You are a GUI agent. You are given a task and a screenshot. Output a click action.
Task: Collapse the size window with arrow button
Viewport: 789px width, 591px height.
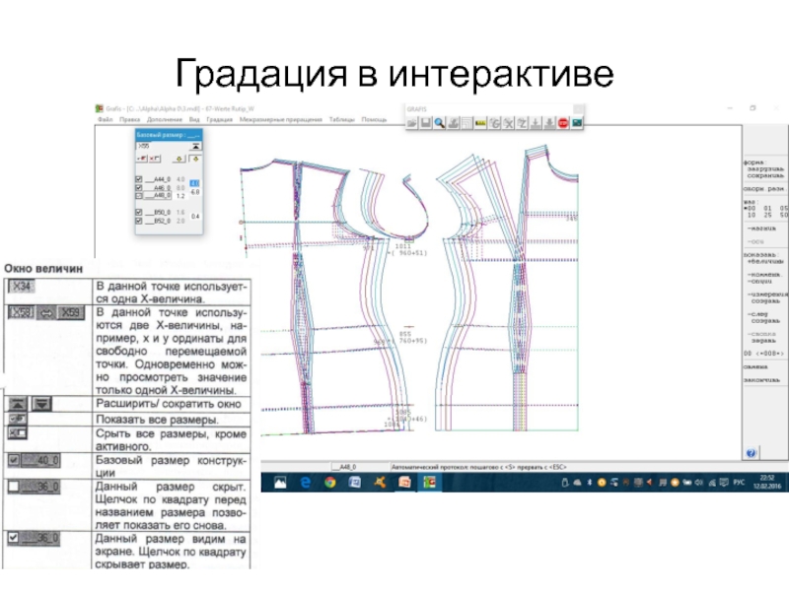(195, 146)
